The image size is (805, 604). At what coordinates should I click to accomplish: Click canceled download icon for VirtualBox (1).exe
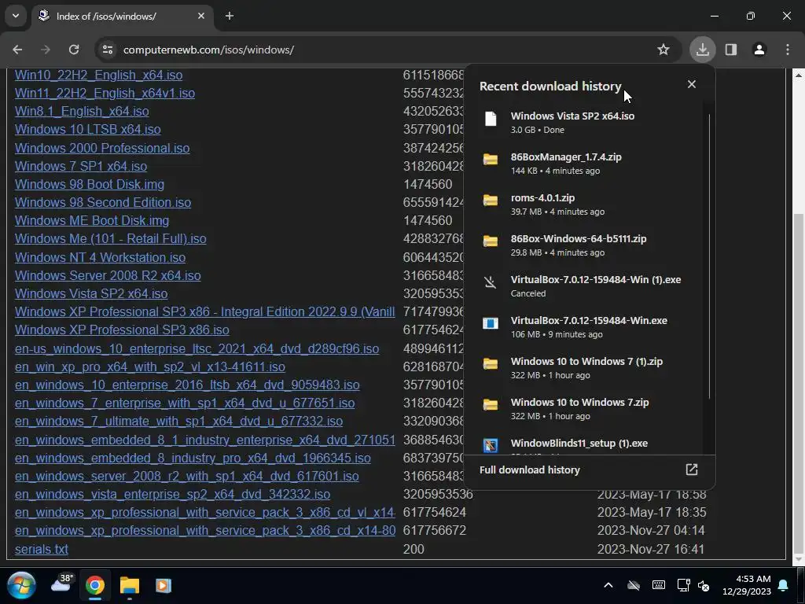[x=491, y=282]
